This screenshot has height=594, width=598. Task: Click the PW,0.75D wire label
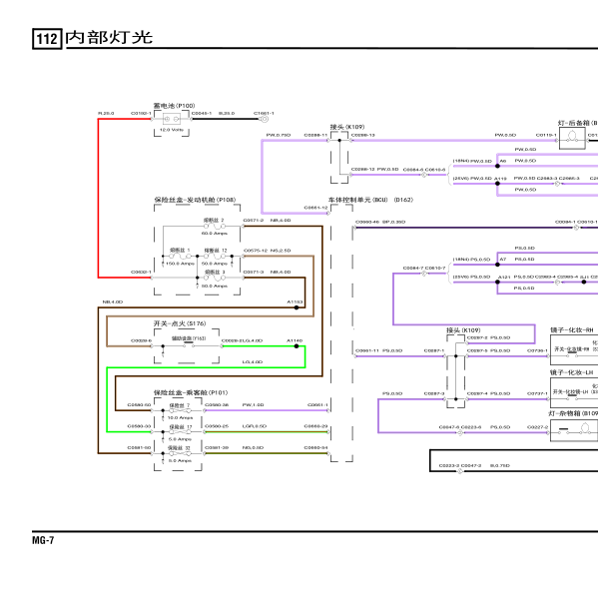(x=279, y=135)
